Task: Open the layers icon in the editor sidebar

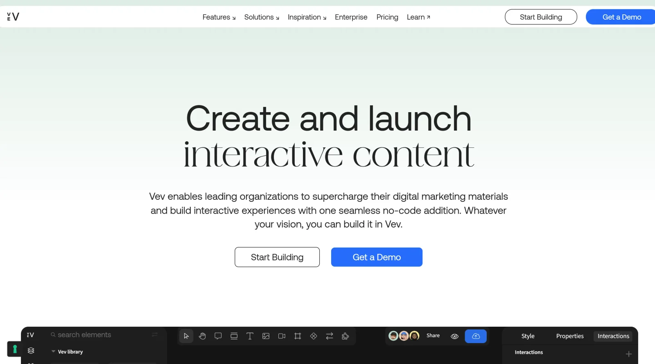Action: pyautogui.click(x=31, y=350)
